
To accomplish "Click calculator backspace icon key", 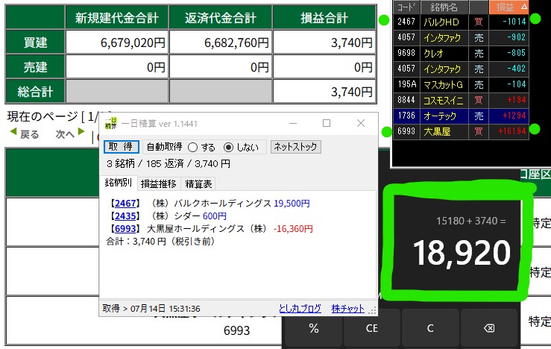I will (x=489, y=328).
